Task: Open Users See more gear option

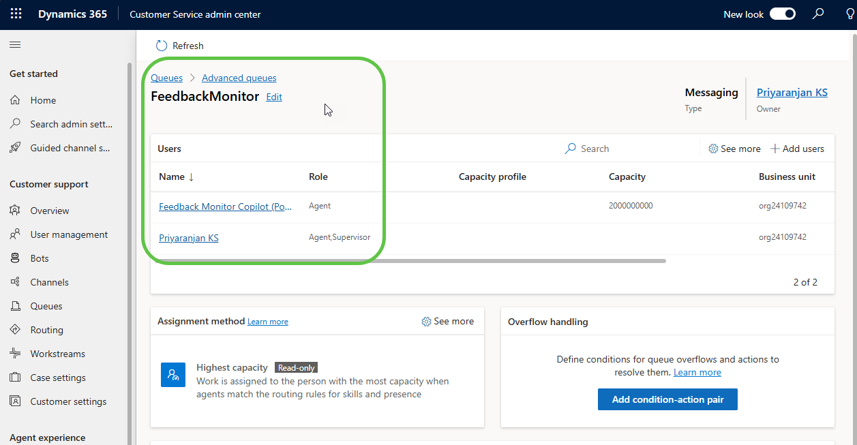Action: pos(734,149)
